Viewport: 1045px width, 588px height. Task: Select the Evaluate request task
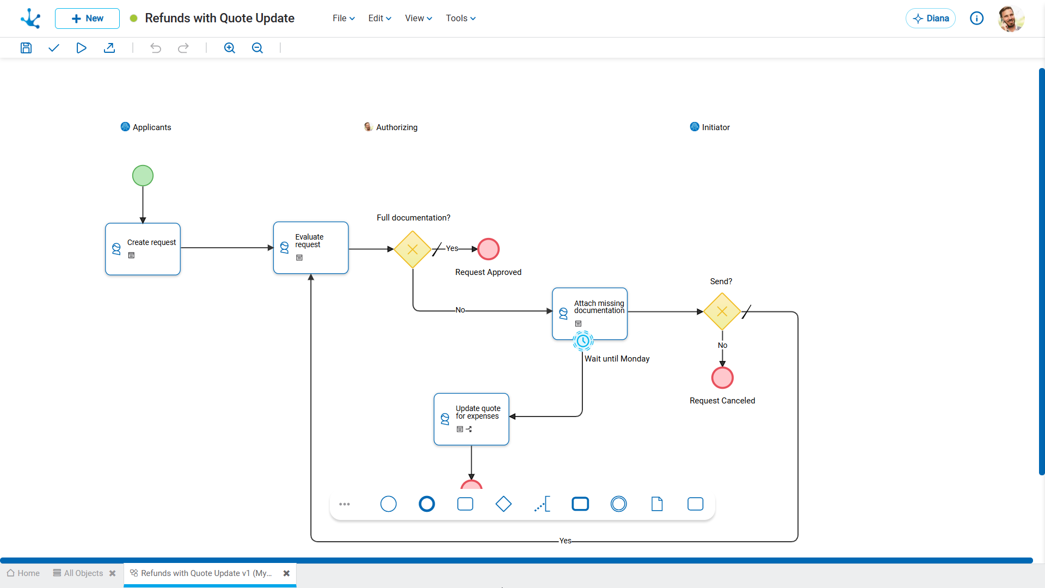(x=311, y=248)
